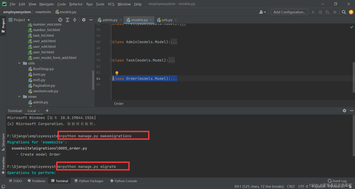Click the green inspection checkmark in editor

pyautogui.click(x=352, y=27)
